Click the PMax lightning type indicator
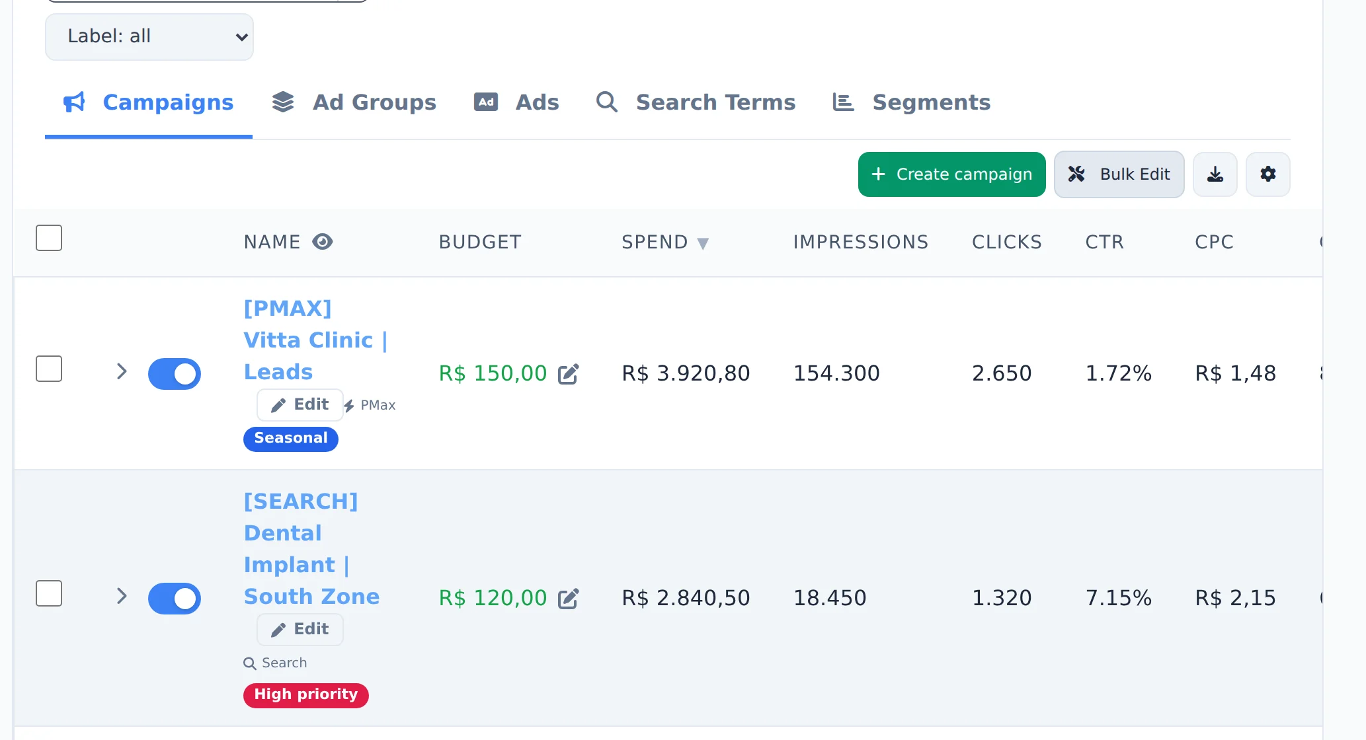Viewport: 1366px width, 740px height. pyautogui.click(x=370, y=405)
